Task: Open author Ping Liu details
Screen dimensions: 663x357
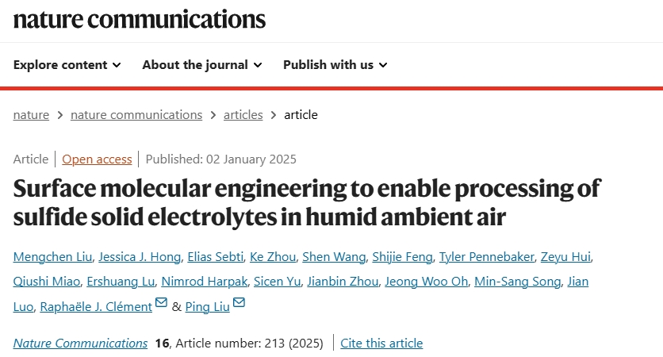Action: (x=207, y=307)
